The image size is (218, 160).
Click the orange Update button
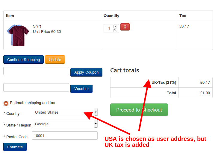pos(55,60)
